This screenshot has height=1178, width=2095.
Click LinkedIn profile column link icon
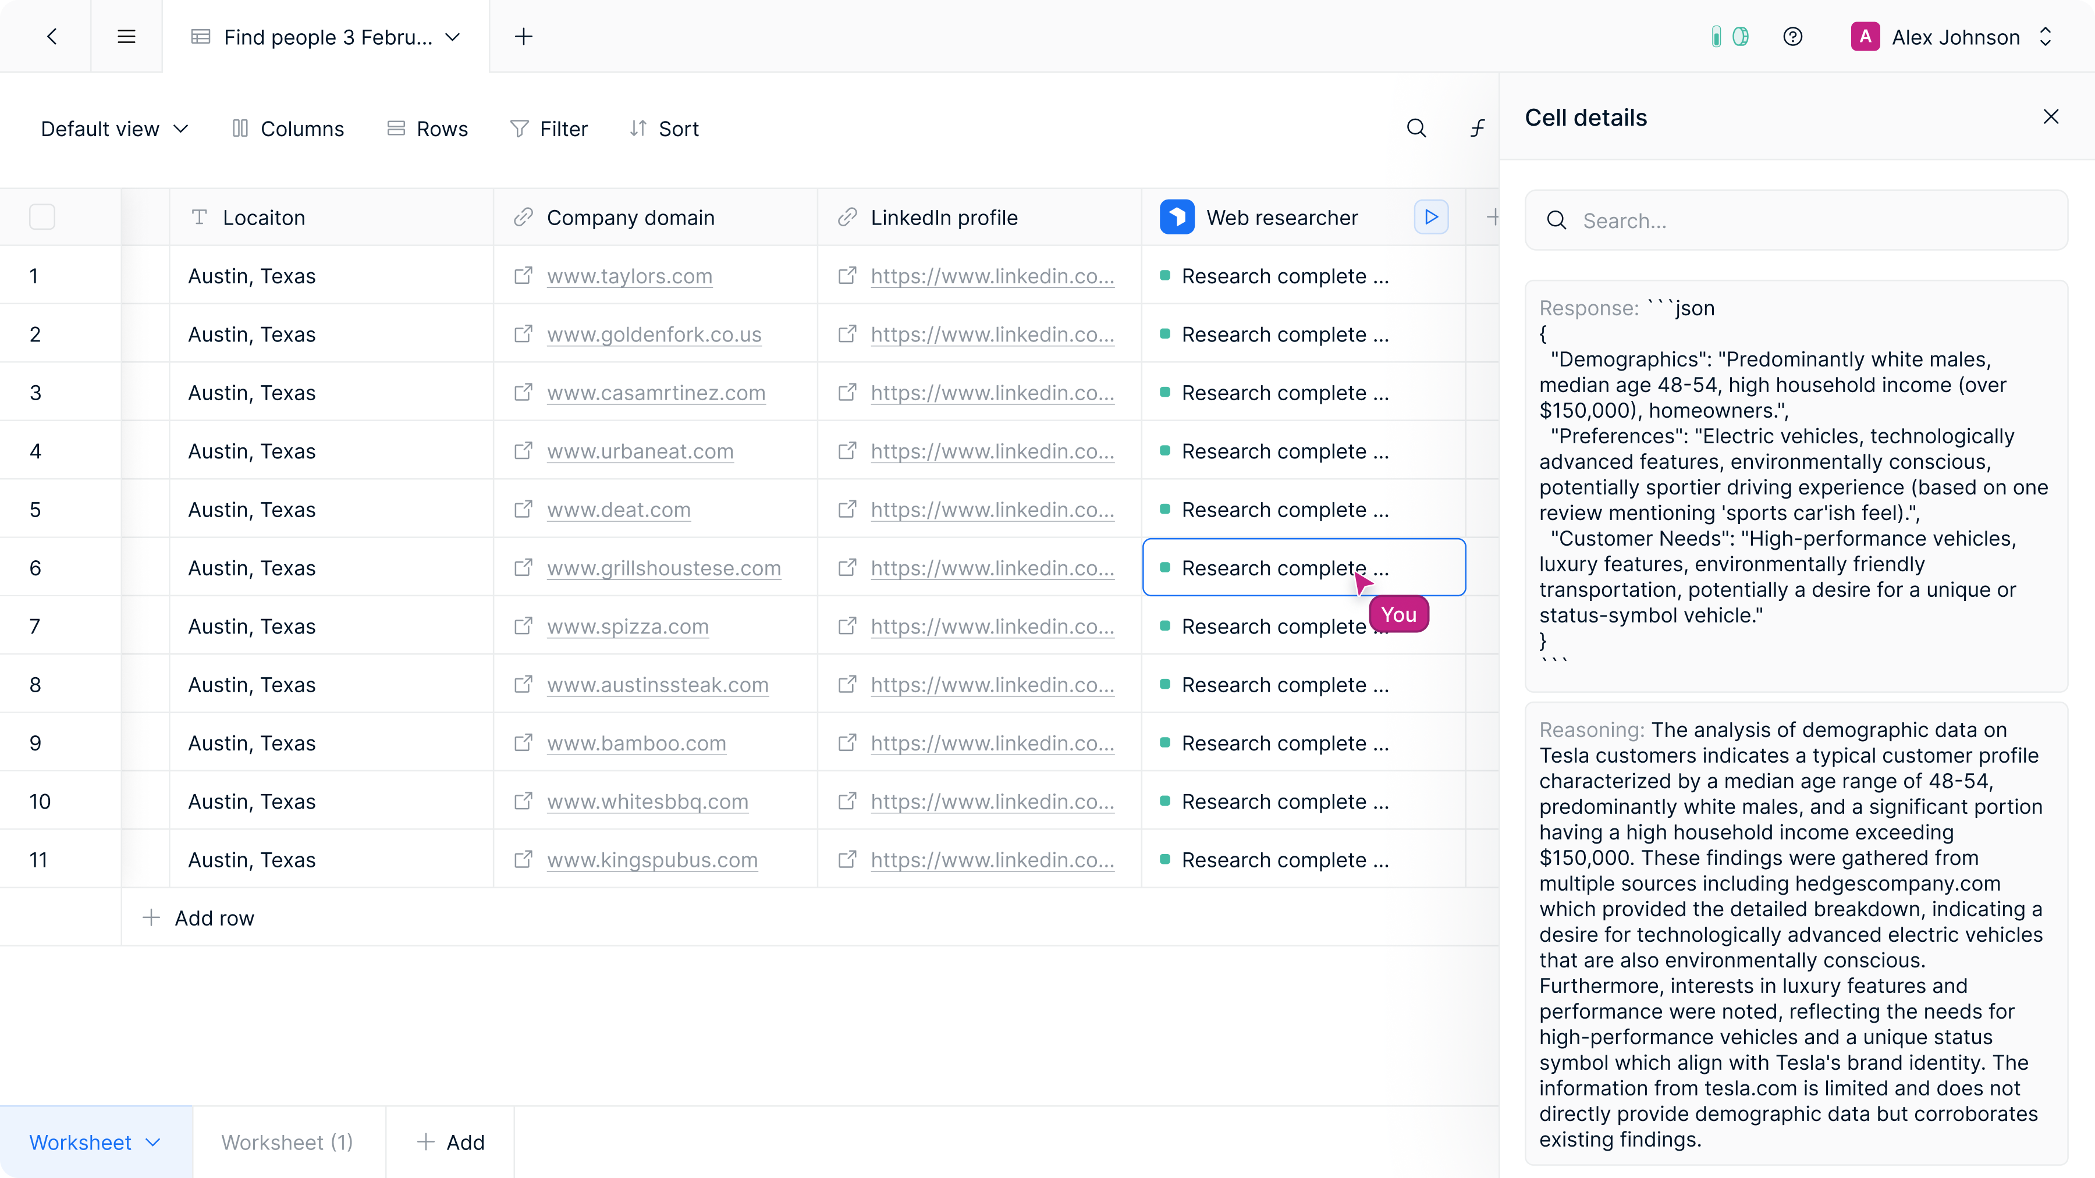click(847, 217)
